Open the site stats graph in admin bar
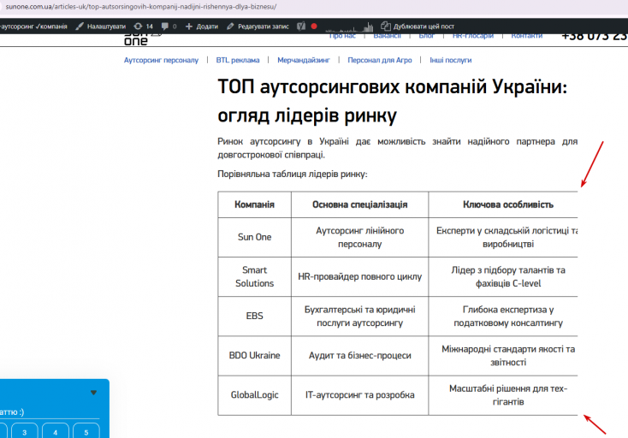628x438 pixels. click(x=349, y=27)
